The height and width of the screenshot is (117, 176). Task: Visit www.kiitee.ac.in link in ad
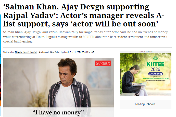click(149, 79)
